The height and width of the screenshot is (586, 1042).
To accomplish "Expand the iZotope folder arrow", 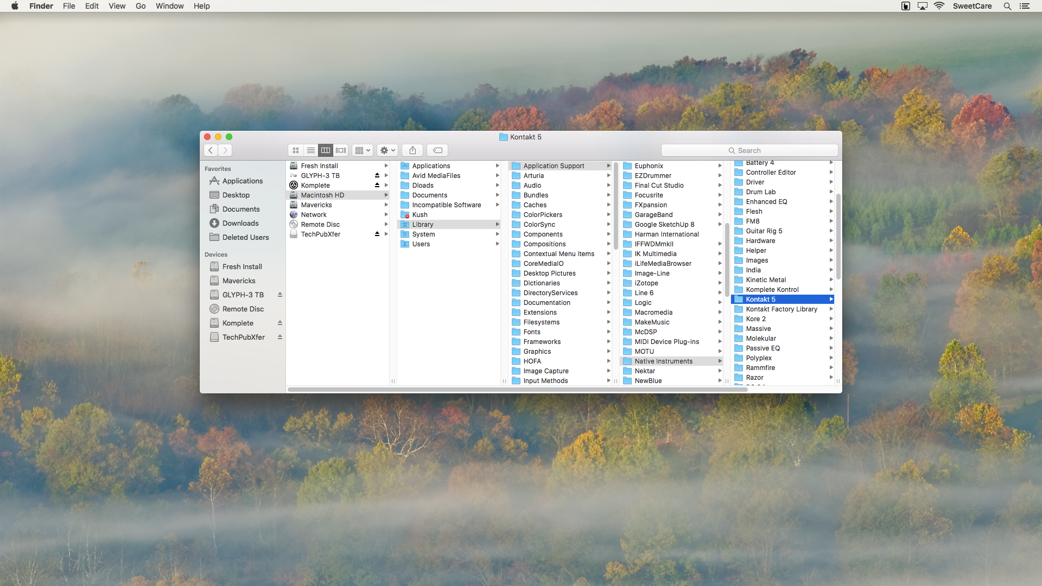I will point(720,283).
